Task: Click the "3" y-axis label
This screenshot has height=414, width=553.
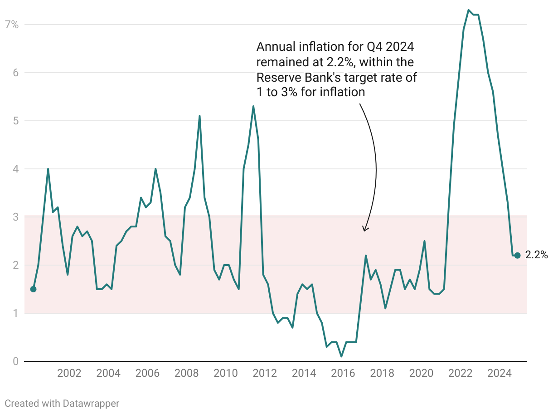Action: (15, 217)
